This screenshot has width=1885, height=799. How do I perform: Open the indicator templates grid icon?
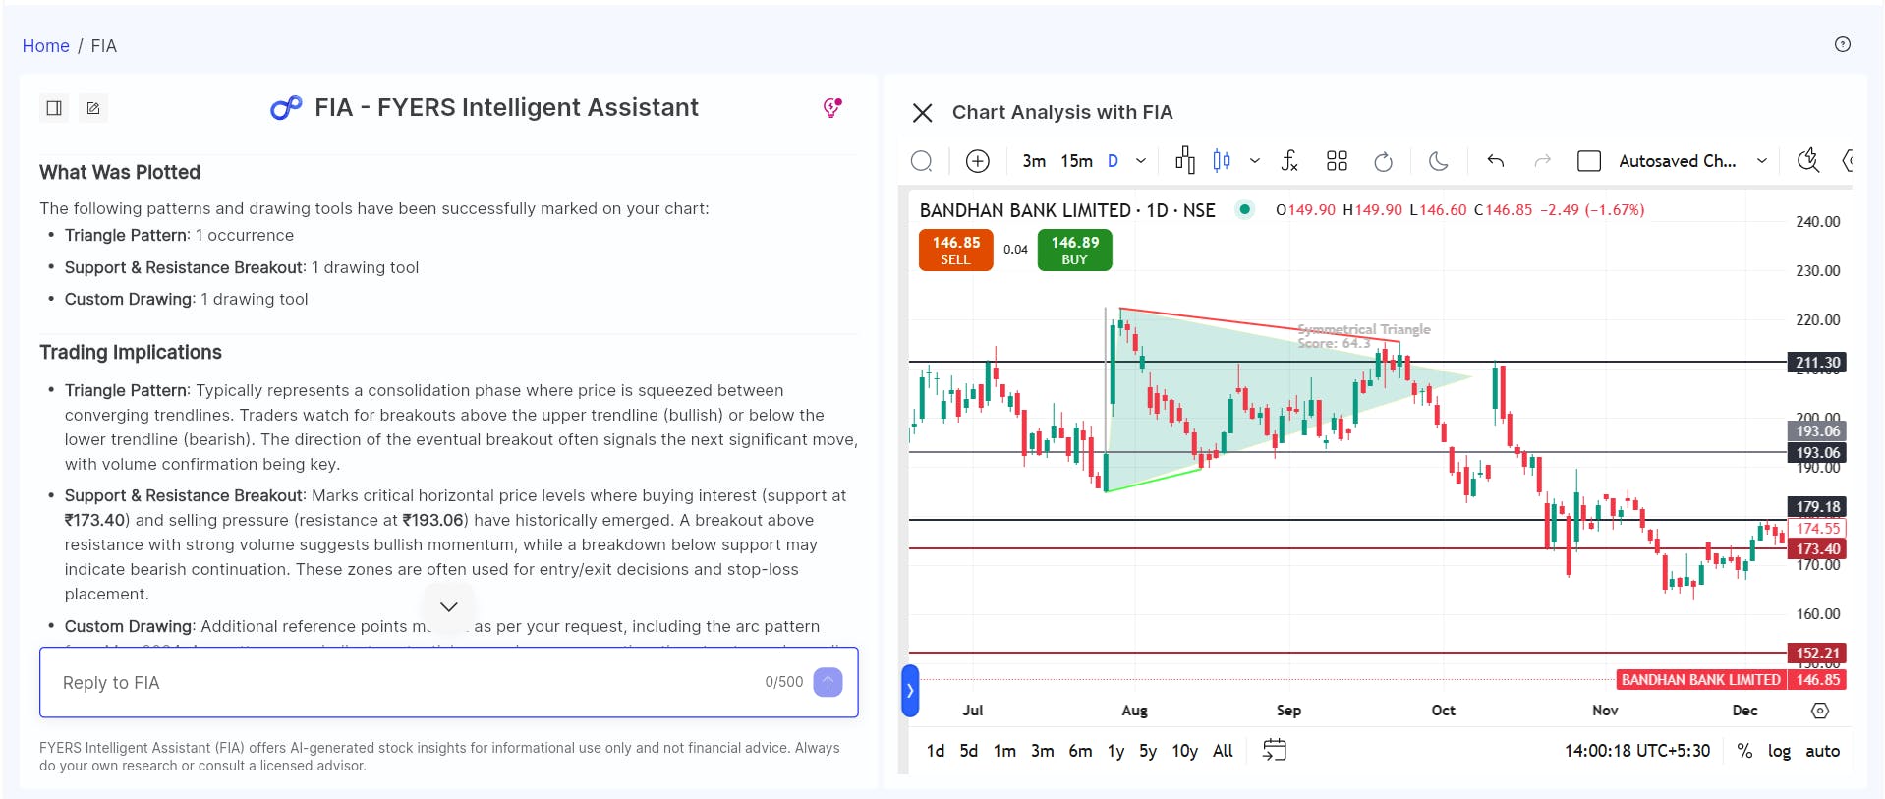point(1337,161)
